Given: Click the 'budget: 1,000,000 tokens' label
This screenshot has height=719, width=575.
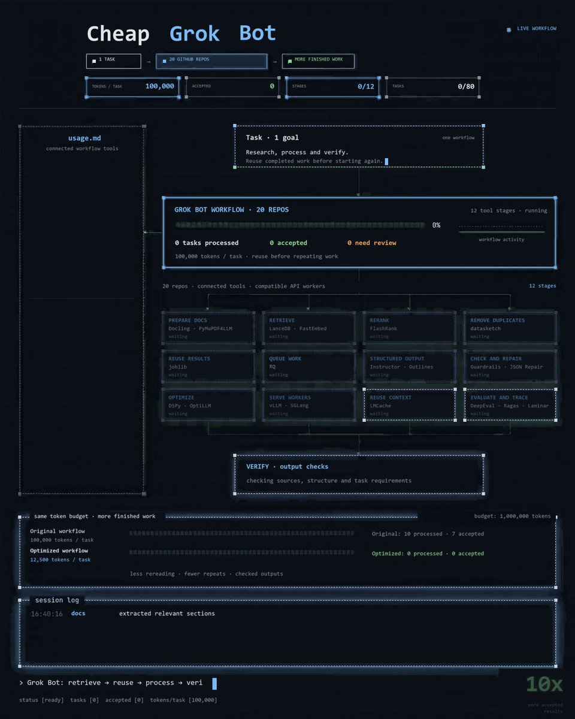Looking at the screenshot, I should 512,516.
